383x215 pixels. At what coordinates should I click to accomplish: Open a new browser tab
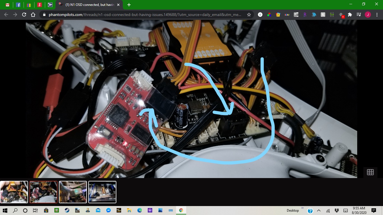pyautogui.click(x=129, y=5)
